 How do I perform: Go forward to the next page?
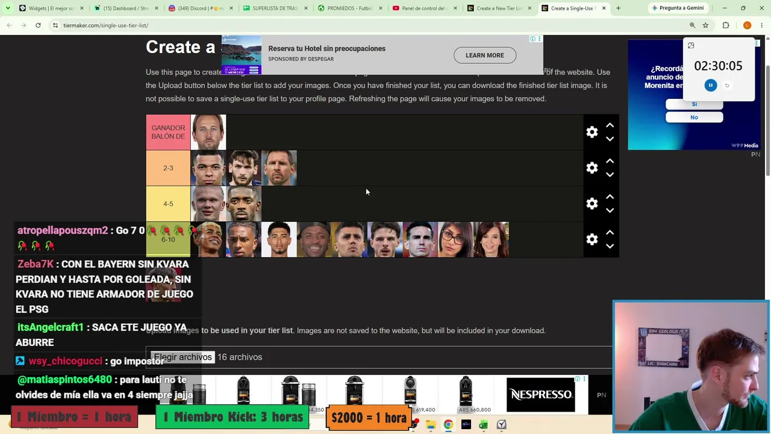tap(23, 25)
